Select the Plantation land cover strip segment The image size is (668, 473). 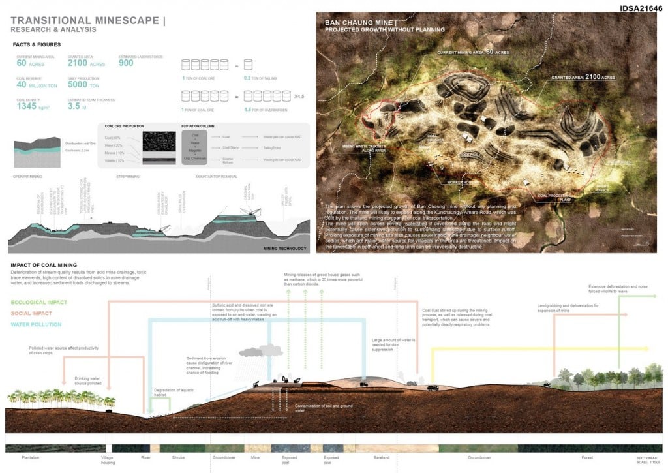55,448
